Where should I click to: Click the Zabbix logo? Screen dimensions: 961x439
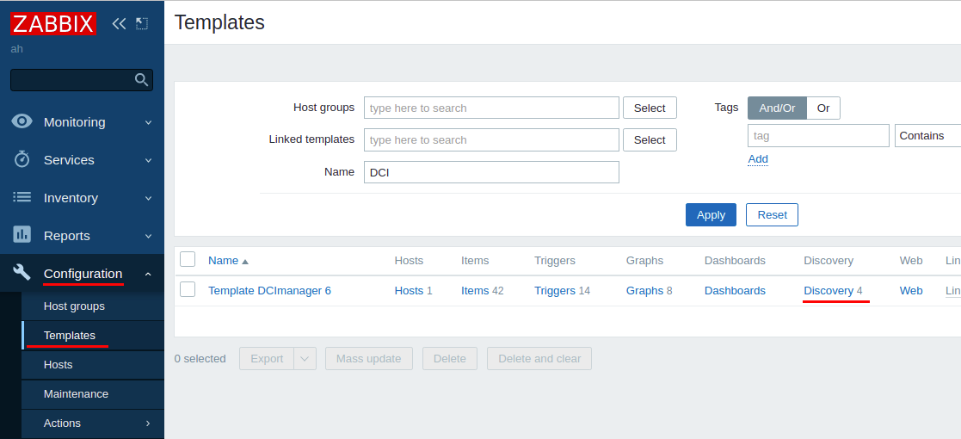[53, 24]
